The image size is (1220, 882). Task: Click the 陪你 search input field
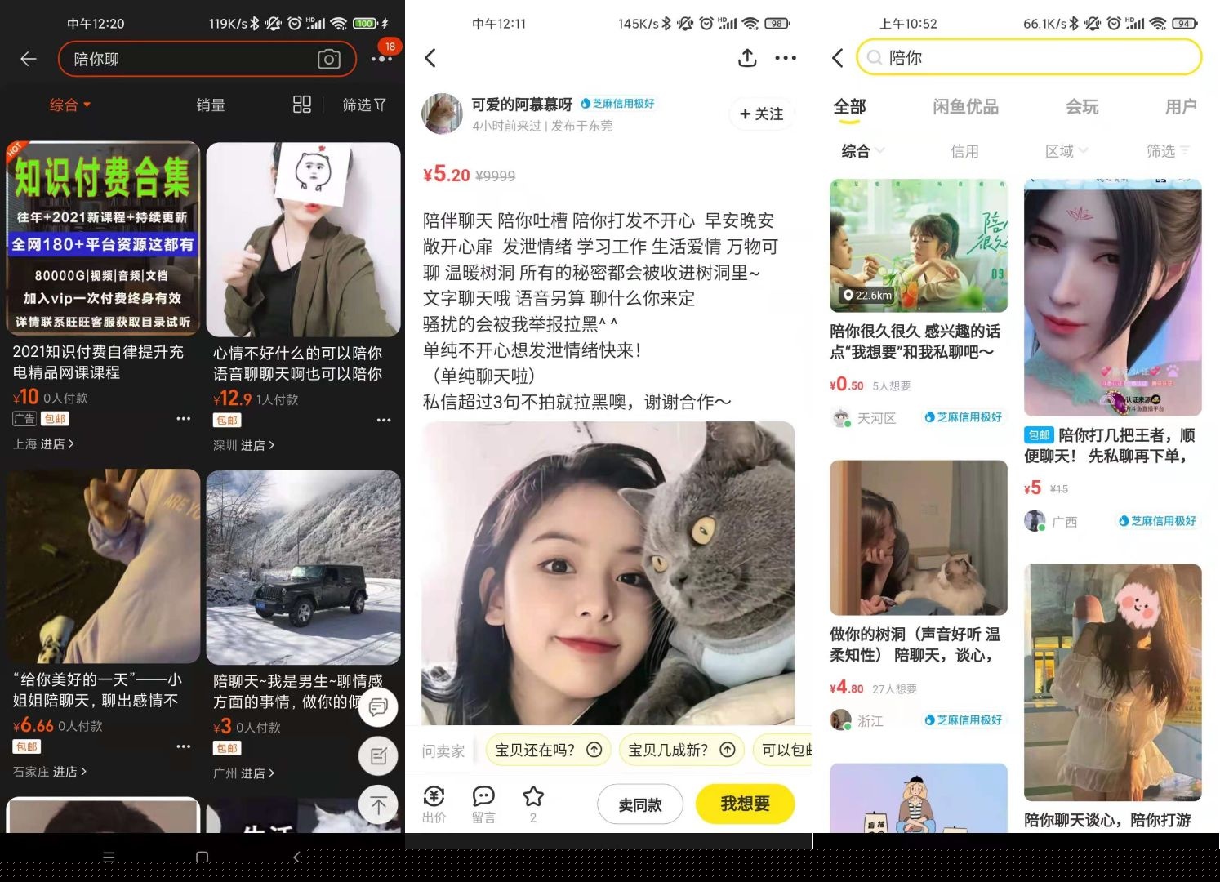1029,58
